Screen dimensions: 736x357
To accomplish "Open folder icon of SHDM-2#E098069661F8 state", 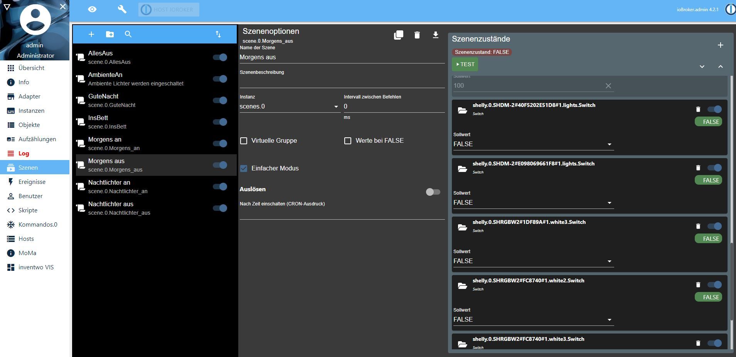I will click(x=462, y=169).
